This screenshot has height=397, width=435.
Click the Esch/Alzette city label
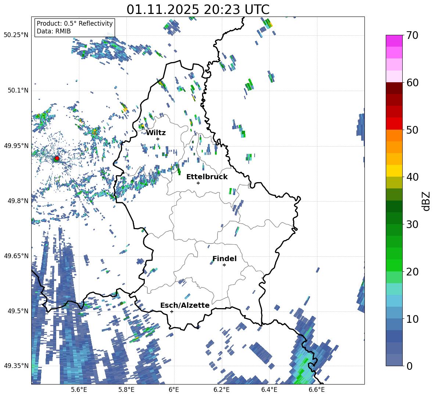click(x=185, y=305)
